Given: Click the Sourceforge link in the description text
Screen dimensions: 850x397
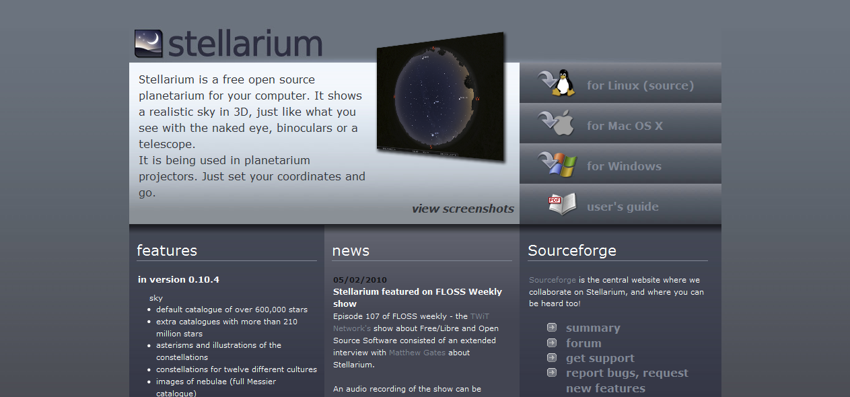Looking at the screenshot, I should point(552,279).
